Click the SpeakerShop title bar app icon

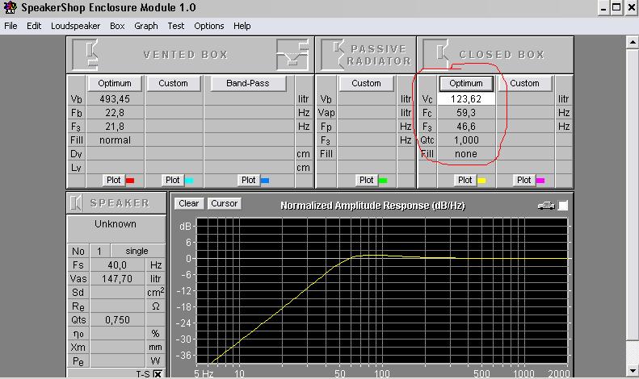10,7
